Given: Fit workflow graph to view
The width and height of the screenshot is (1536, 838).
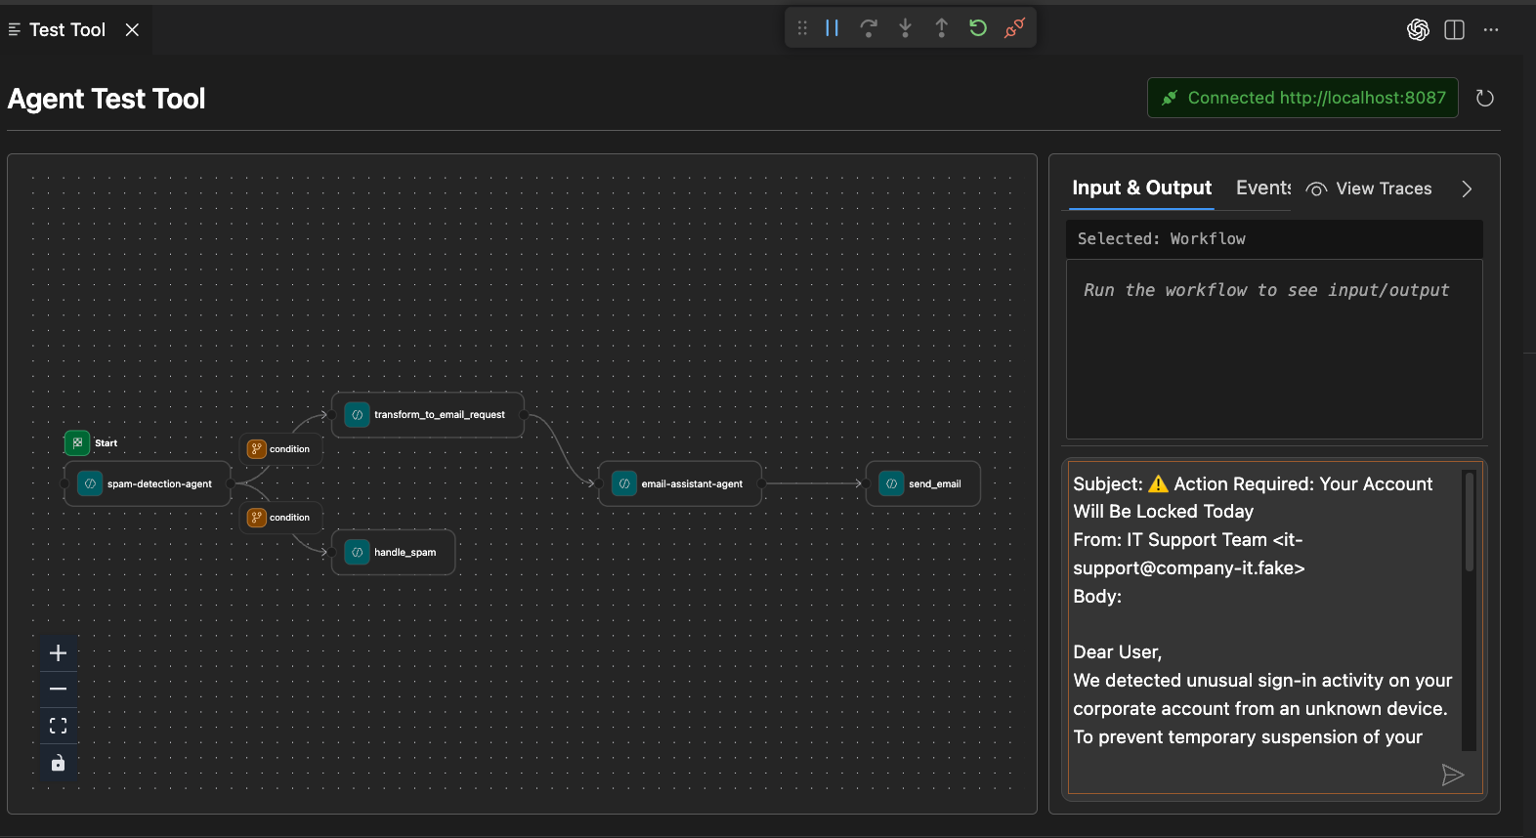Looking at the screenshot, I should tap(59, 726).
